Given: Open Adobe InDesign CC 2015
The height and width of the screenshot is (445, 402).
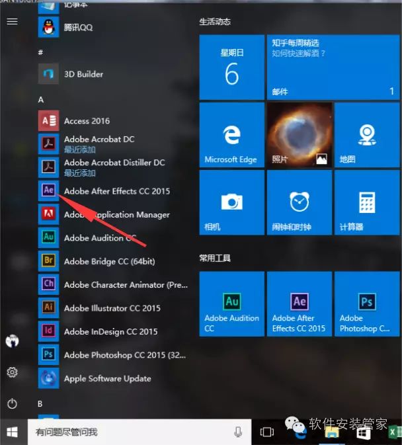Looking at the screenshot, I should coord(110,331).
